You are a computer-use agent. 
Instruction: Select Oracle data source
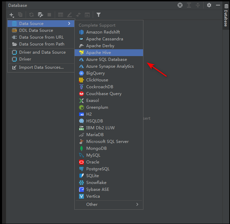click(x=109, y=162)
